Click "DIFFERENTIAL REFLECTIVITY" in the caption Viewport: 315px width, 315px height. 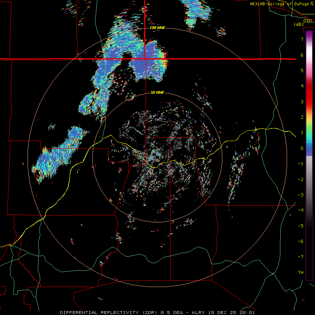point(99,313)
